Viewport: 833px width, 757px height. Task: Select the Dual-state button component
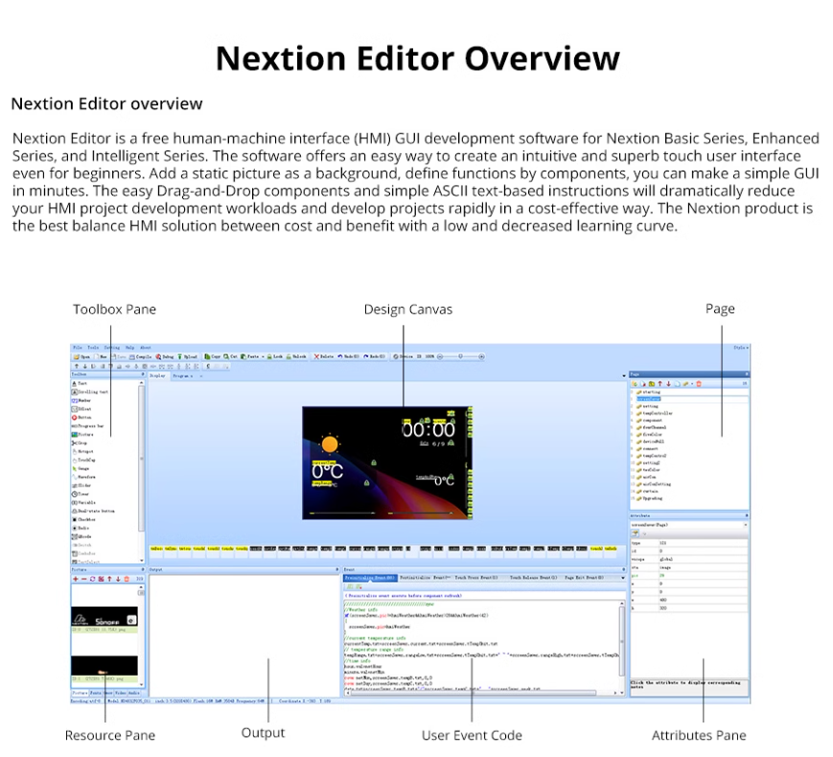pyautogui.click(x=93, y=511)
